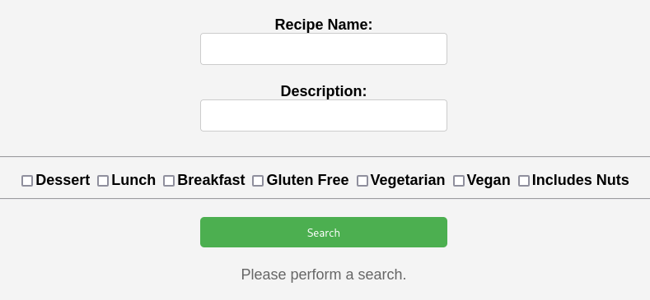Click the Vegetarian label text
Screen dimensions: 650x300
408,180
